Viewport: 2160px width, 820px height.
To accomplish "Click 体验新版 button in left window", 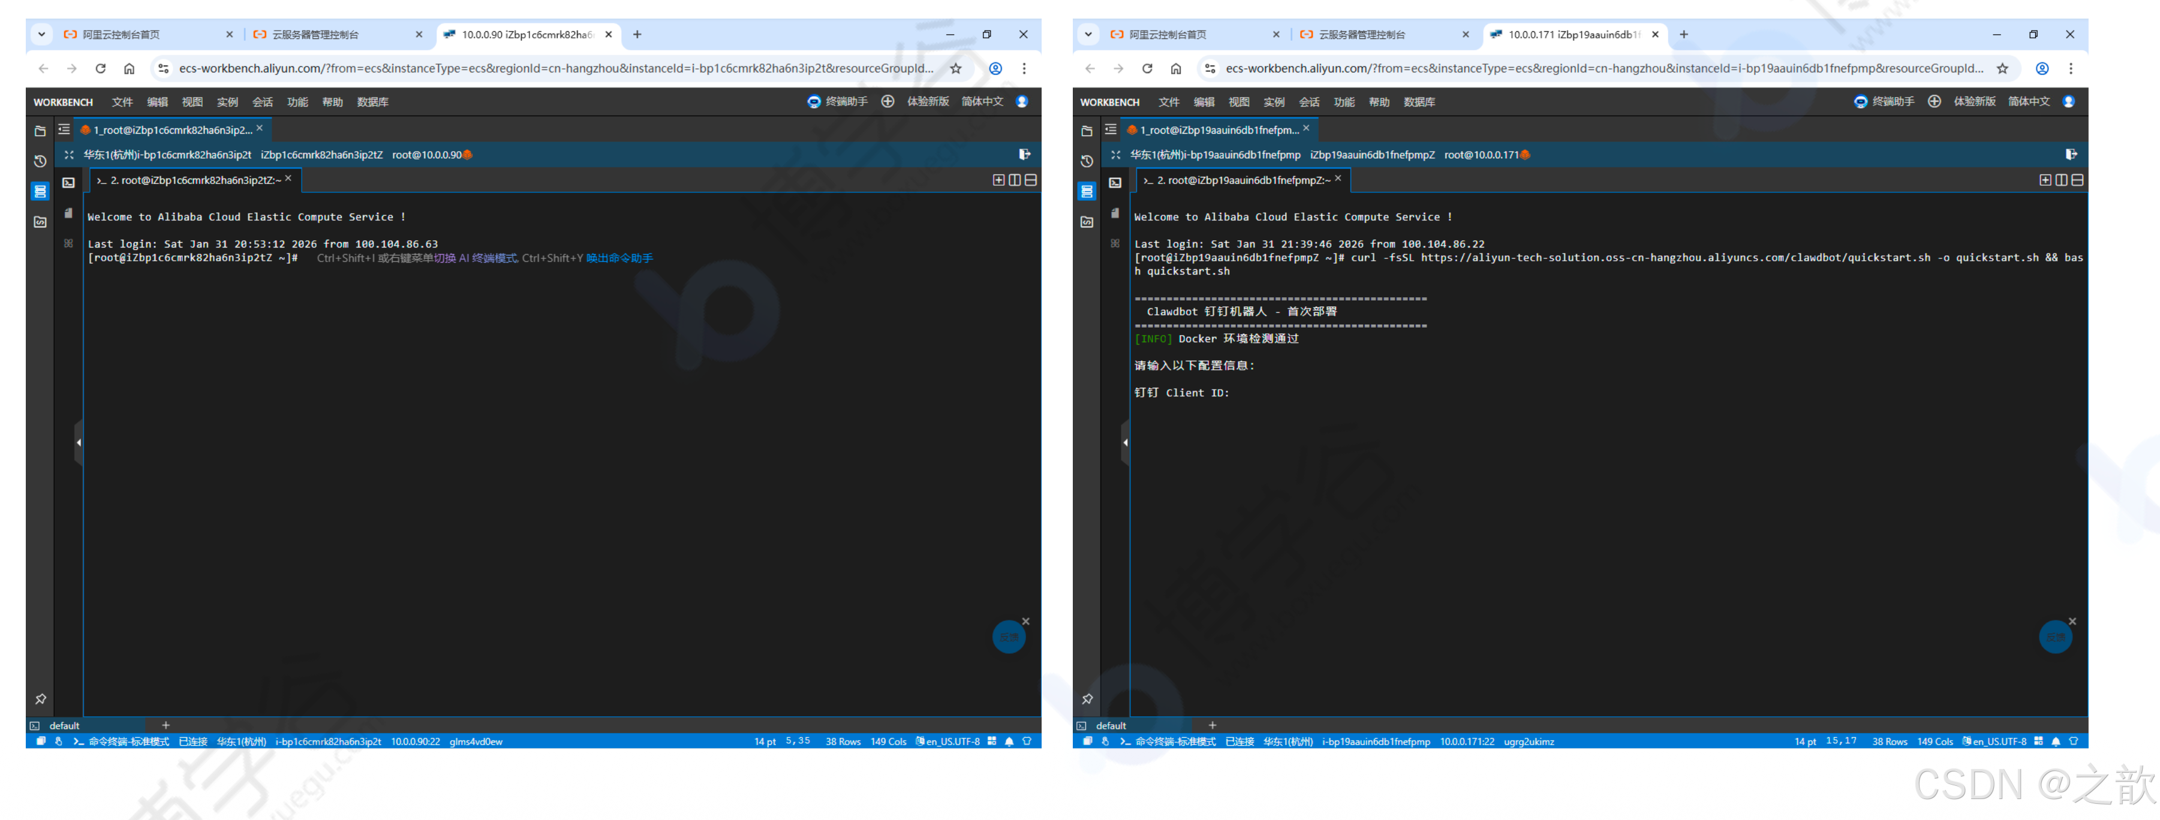I will tap(928, 101).
